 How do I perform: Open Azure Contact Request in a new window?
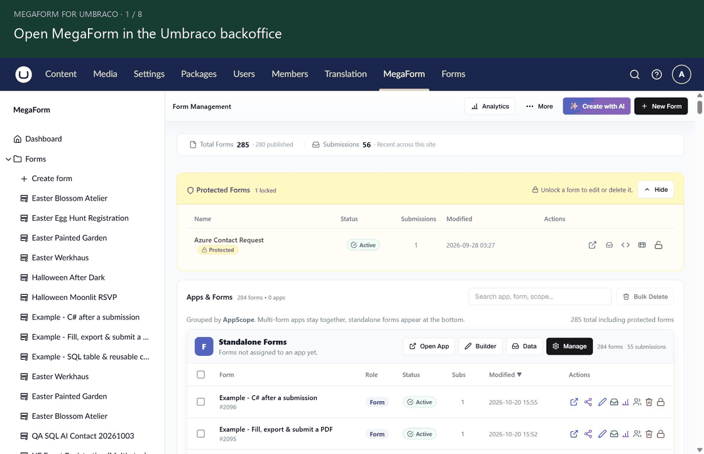[592, 245]
